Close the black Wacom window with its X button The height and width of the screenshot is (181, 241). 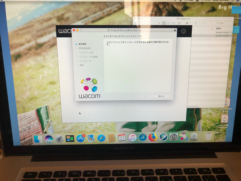[x=183, y=31]
